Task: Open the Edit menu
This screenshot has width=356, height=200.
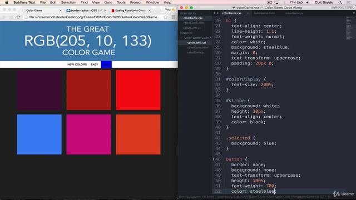Action: click(x=53, y=2)
